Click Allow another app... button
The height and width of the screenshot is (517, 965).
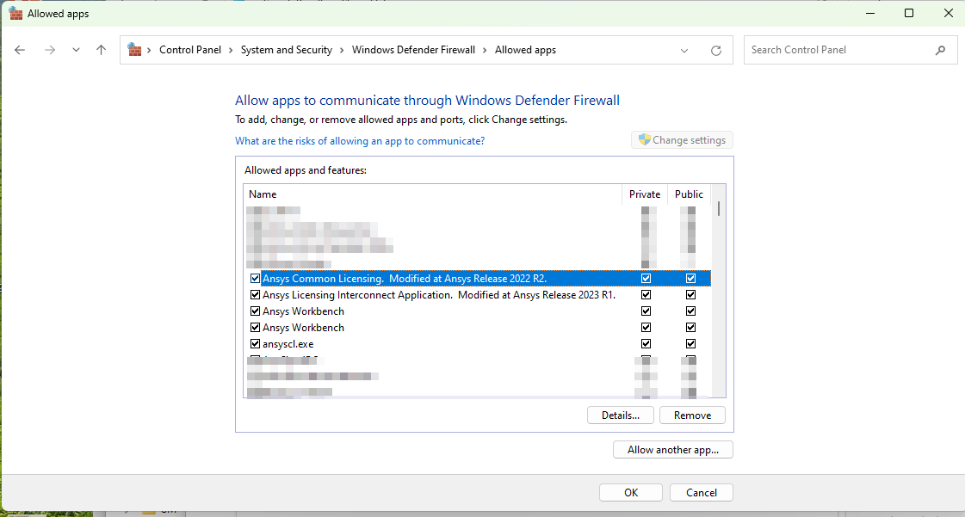[x=672, y=450]
